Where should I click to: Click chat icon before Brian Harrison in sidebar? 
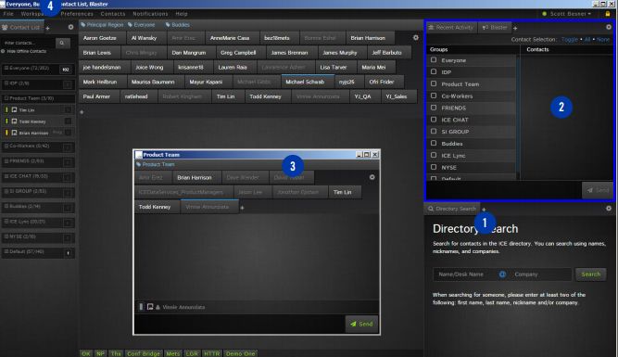[x=14, y=133]
